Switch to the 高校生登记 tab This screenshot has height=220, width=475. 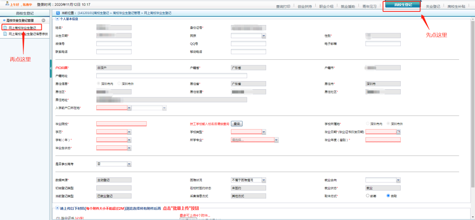(x=403, y=5)
